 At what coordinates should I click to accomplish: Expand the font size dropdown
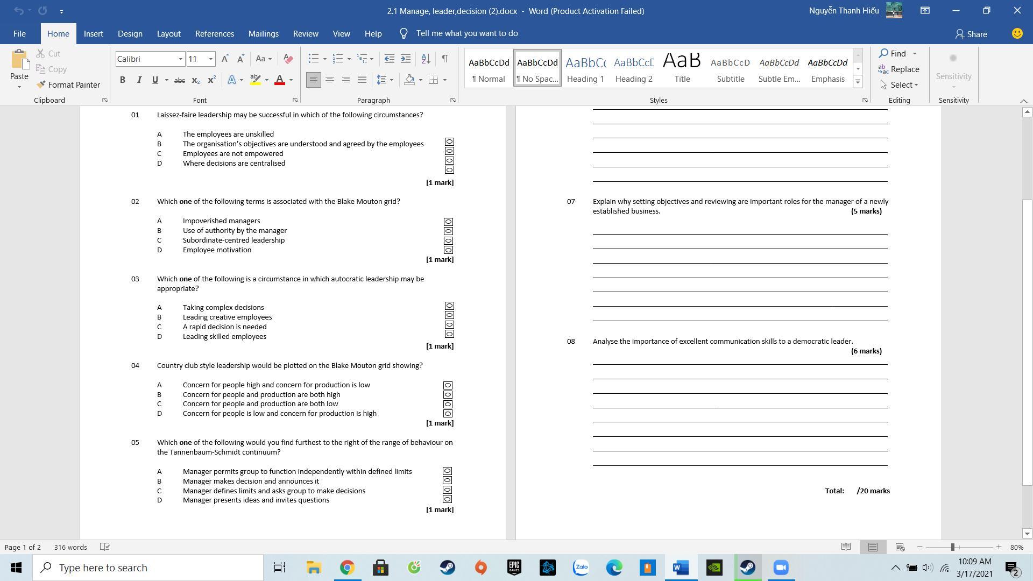tap(211, 59)
